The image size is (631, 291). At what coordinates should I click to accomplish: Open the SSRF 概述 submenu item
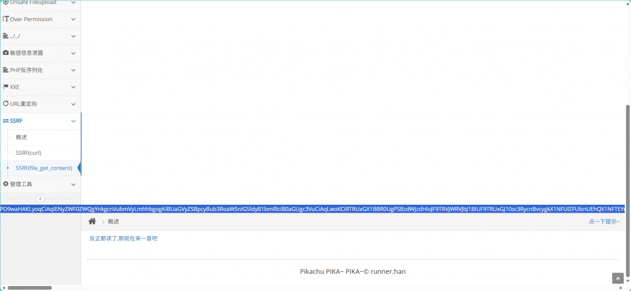22,137
